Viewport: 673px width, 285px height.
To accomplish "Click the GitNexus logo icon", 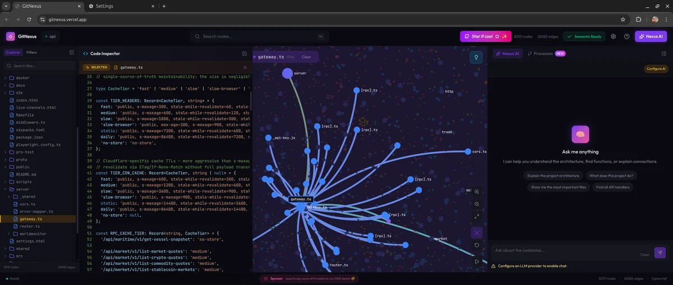I will tap(11, 36).
